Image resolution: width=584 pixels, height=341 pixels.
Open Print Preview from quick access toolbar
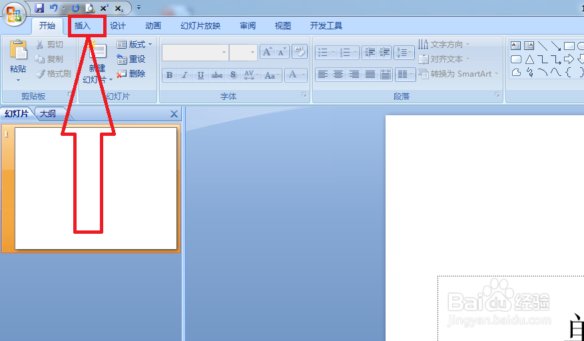point(90,8)
